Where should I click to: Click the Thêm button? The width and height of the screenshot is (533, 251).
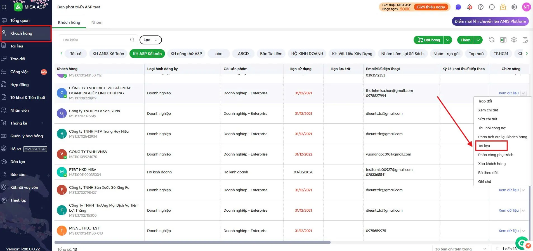click(466, 40)
